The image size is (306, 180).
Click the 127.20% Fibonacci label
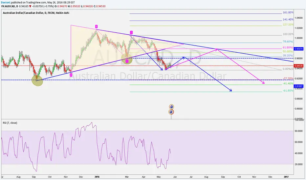[x=288, y=25]
